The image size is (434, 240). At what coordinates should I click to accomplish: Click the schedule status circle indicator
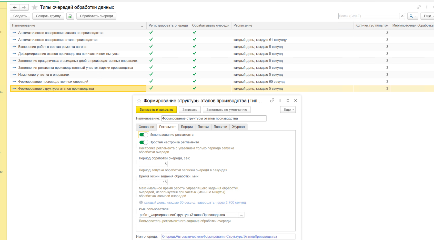pyautogui.click(x=141, y=203)
